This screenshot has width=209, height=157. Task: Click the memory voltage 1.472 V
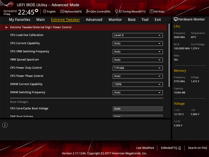click(x=195, y=81)
